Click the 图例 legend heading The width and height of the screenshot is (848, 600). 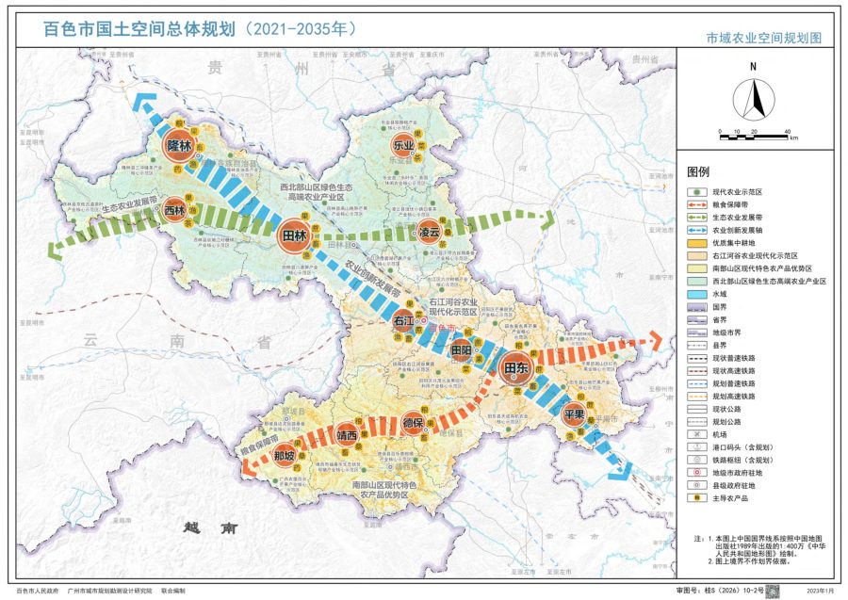(698, 171)
